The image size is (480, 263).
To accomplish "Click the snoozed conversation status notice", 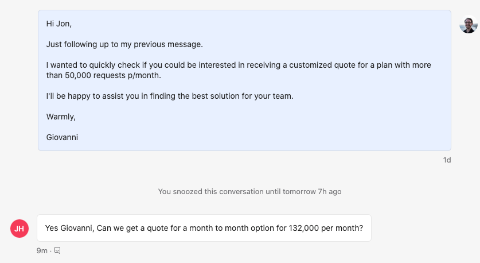I will click(x=249, y=192).
